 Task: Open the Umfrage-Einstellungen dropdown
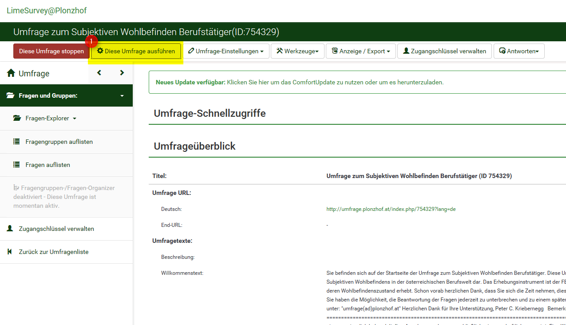coord(226,51)
